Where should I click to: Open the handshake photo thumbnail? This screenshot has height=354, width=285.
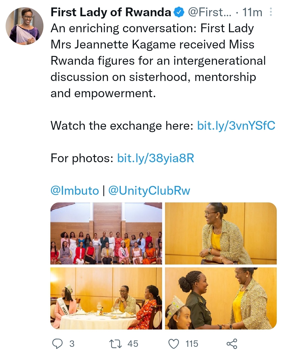221,298
